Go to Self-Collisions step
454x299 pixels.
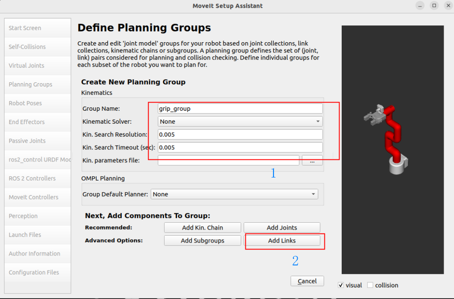(38, 47)
